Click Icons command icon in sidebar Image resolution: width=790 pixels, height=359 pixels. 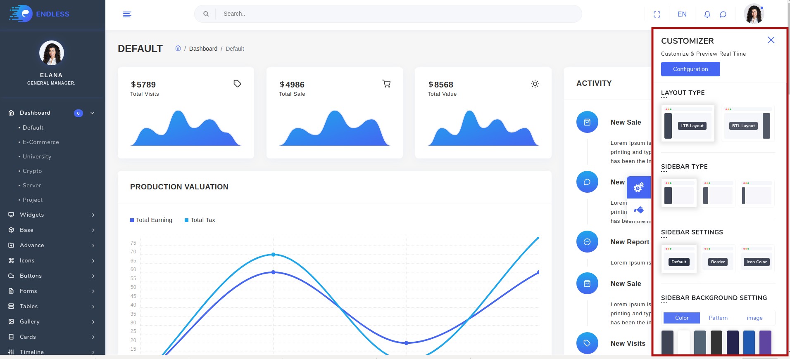pyautogui.click(x=11, y=260)
